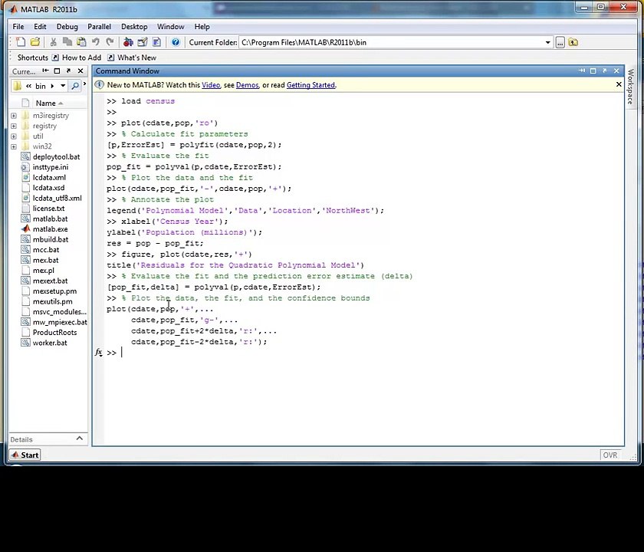
Task: Minimize the Current Folder panel
Action: 45,71
